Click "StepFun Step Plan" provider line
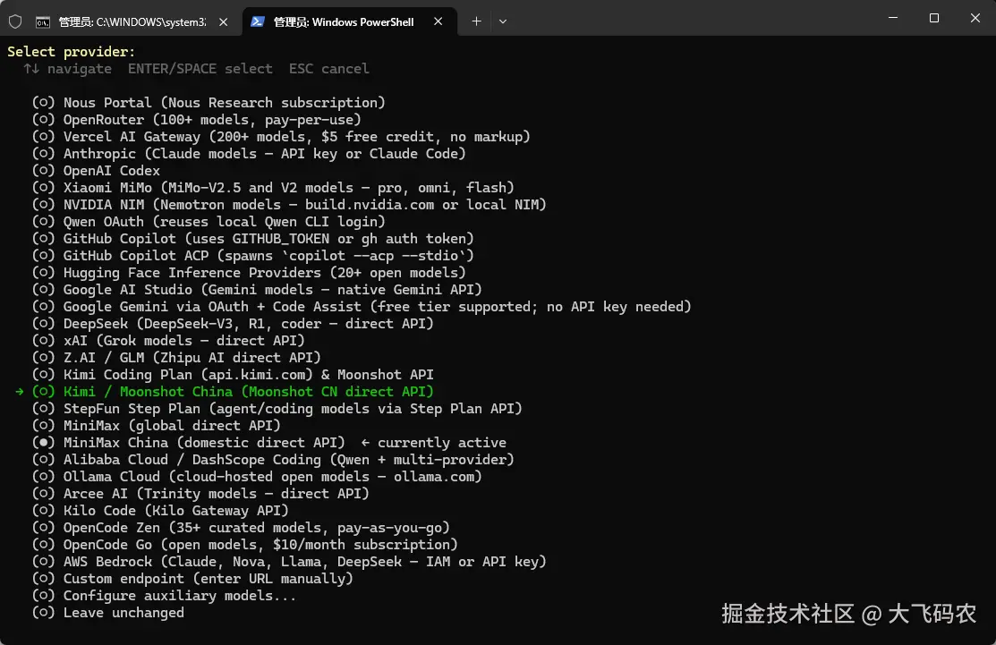The width and height of the screenshot is (996, 645). (277, 409)
